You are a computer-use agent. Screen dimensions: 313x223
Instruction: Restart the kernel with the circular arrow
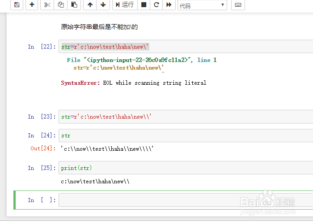click(156, 4)
